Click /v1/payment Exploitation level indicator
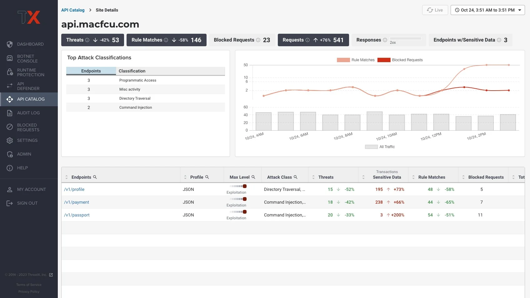Viewport: 530px width, 298px height. (238, 199)
